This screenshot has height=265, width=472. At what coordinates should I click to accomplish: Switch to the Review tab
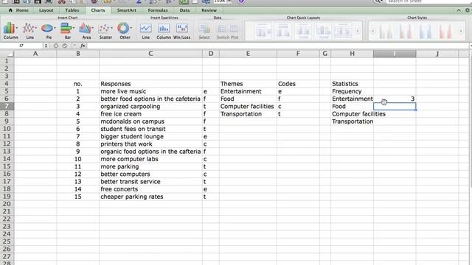coord(209,10)
